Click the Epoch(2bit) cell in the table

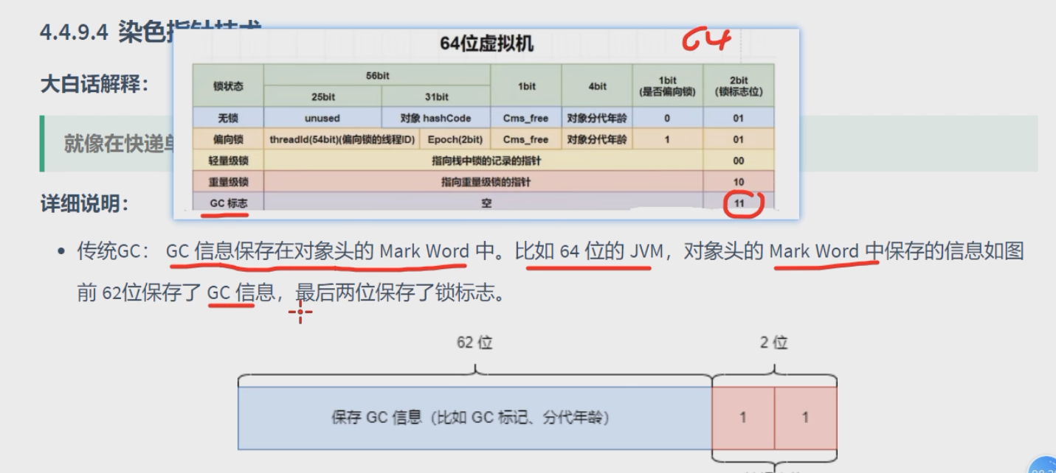pos(454,139)
